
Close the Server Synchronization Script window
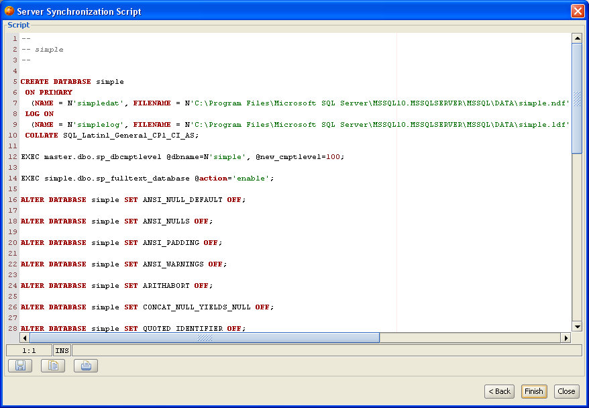(x=578, y=11)
